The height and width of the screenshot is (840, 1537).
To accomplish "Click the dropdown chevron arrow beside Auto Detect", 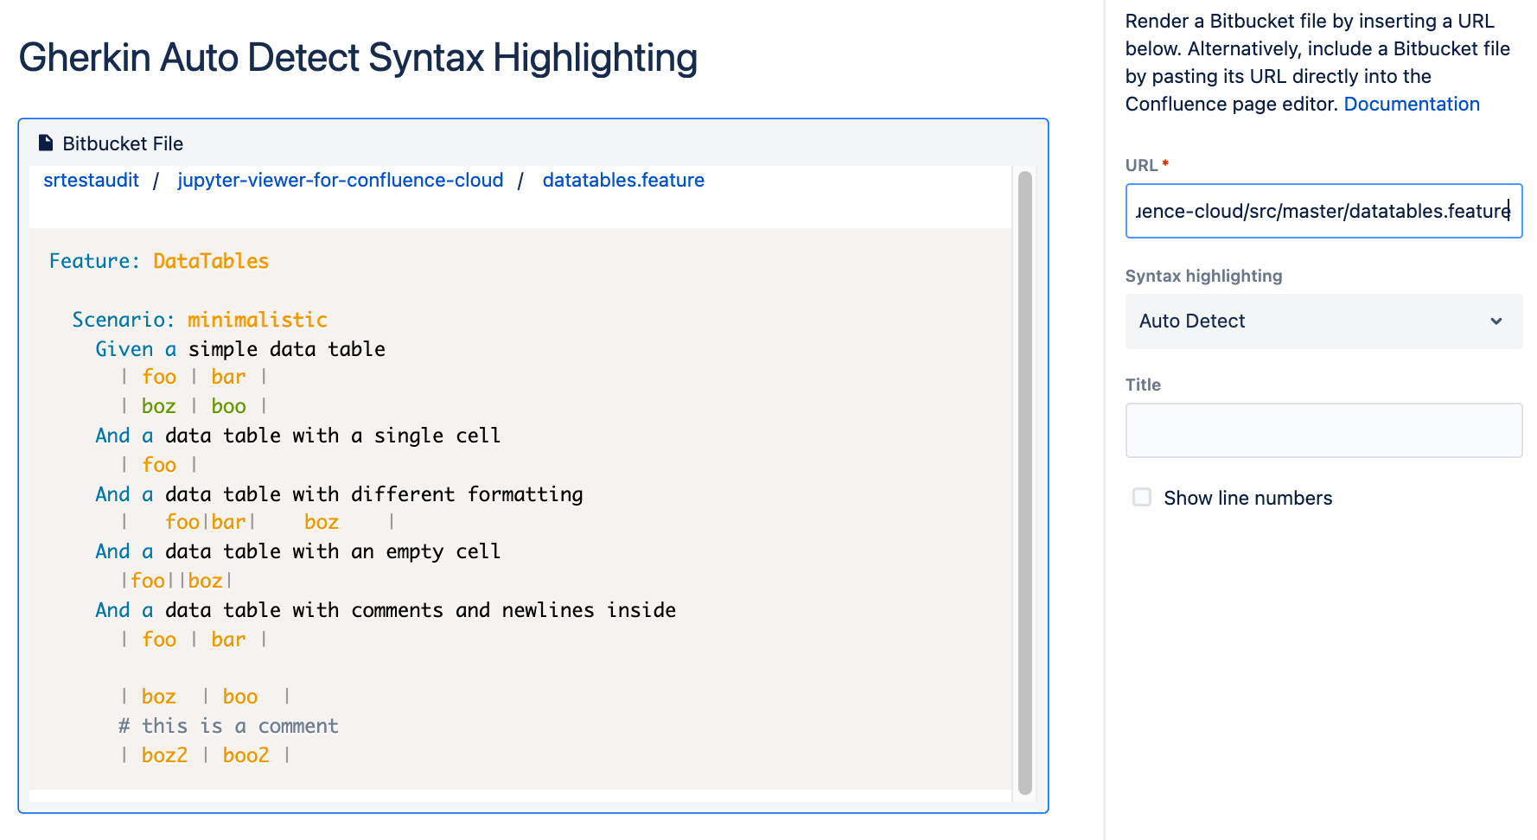I will point(1496,321).
